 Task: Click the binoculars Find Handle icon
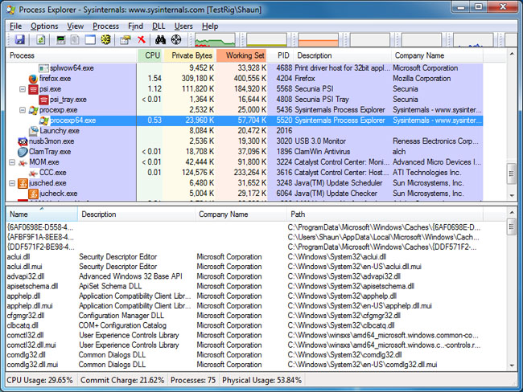pyautogui.click(x=160, y=39)
